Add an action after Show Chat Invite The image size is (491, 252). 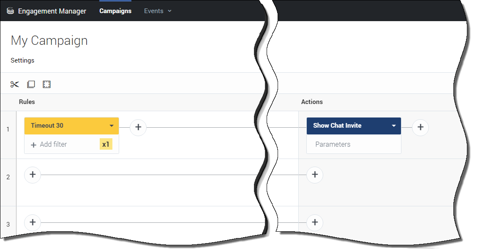coord(420,127)
